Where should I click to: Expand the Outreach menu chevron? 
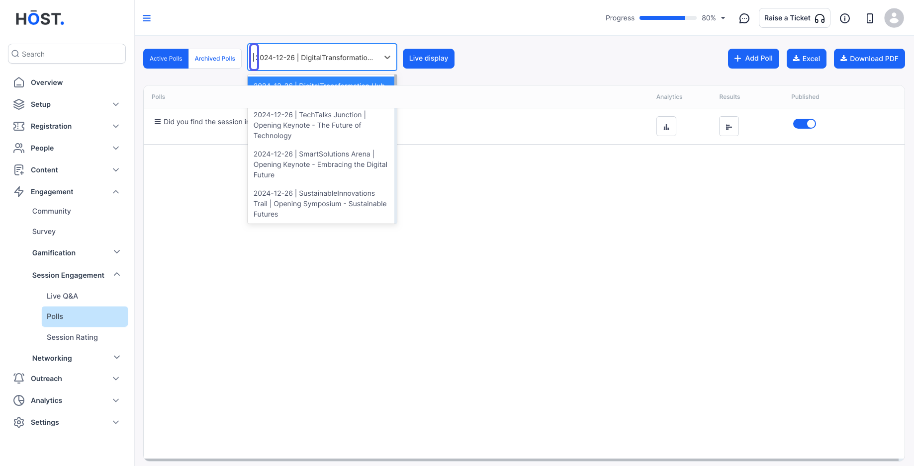pyautogui.click(x=116, y=379)
